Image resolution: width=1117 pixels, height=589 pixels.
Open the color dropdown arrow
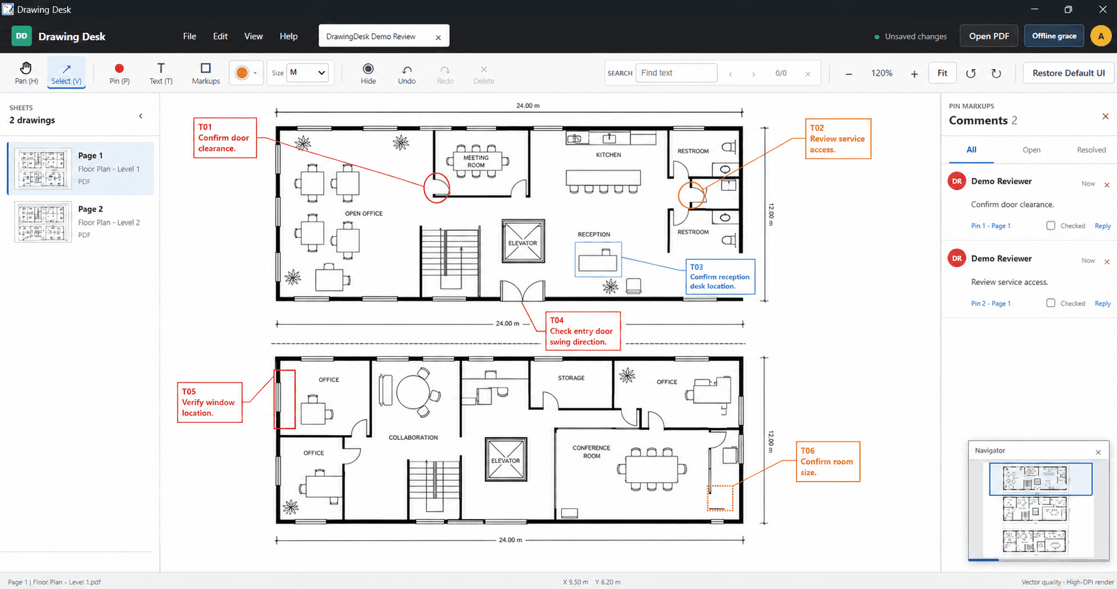pos(256,73)
